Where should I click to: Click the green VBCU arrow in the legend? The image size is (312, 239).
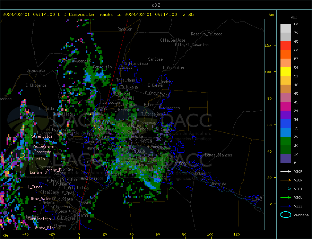[286, 198]
